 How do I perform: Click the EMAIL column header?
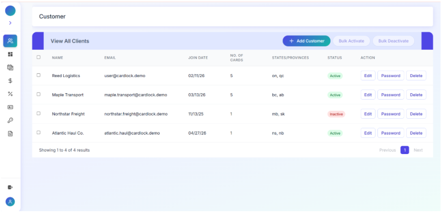click(110, 58)
